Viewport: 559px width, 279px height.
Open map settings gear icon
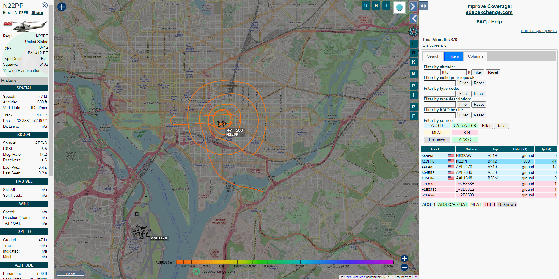[x=414, y=31]
